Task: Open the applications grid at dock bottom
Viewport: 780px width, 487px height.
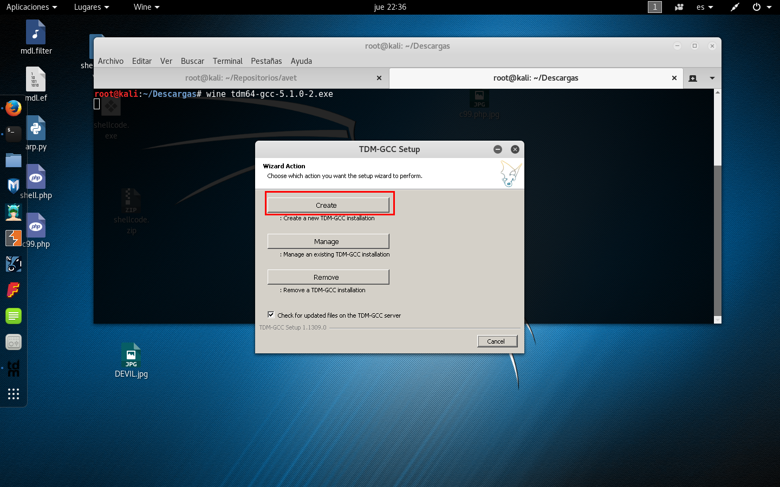Action: pyautogui.click(x=13, y=393)
